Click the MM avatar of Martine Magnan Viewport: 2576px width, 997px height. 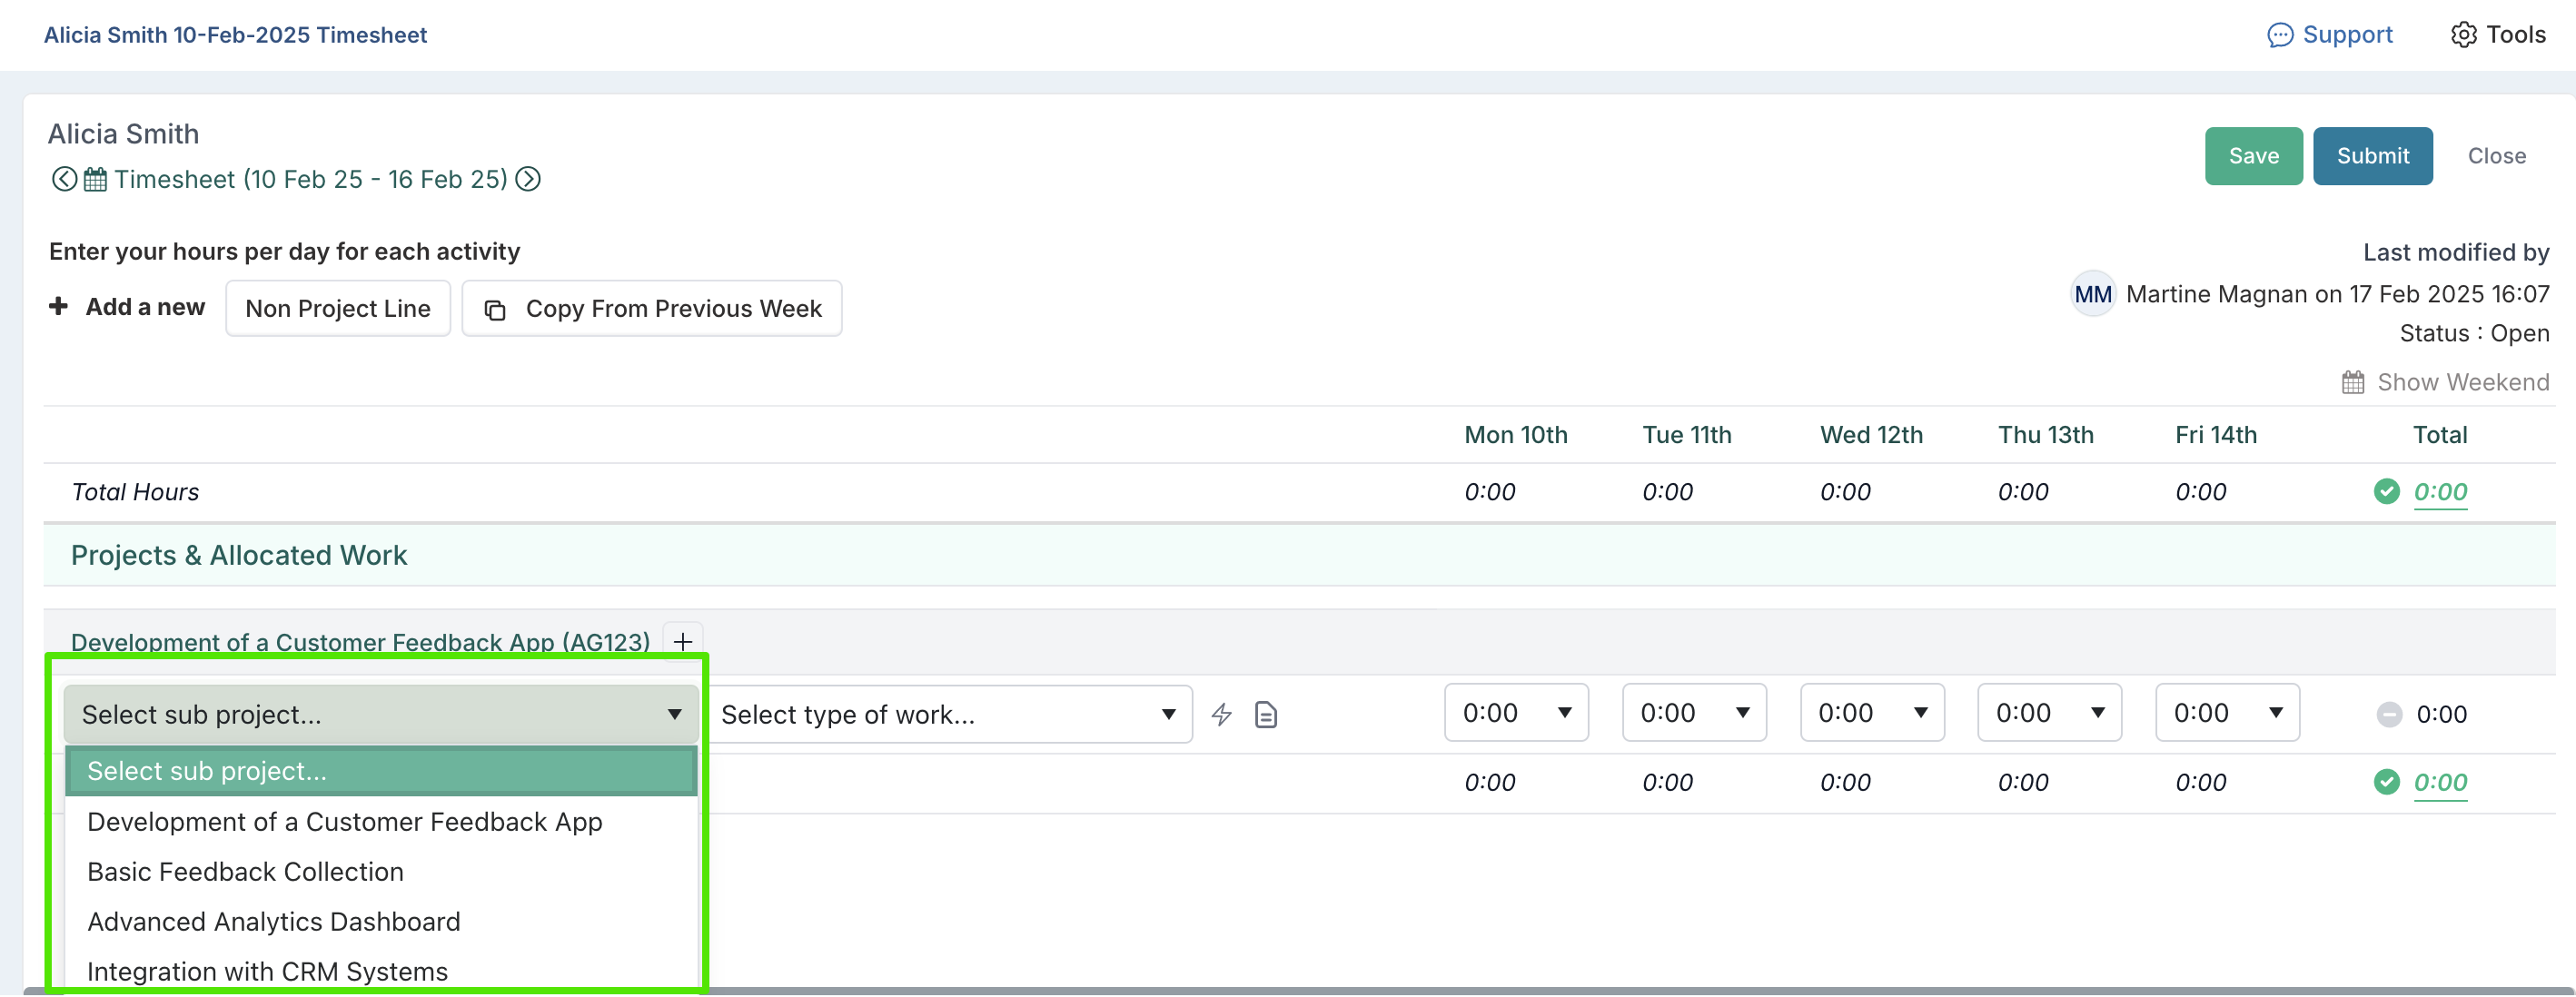tap(2092, 294)
